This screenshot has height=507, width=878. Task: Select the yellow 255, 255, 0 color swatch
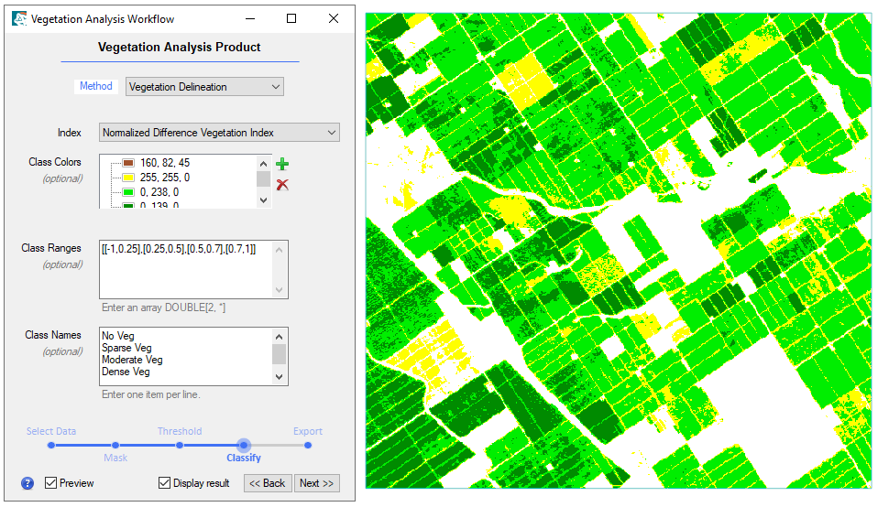pos(129,178)
